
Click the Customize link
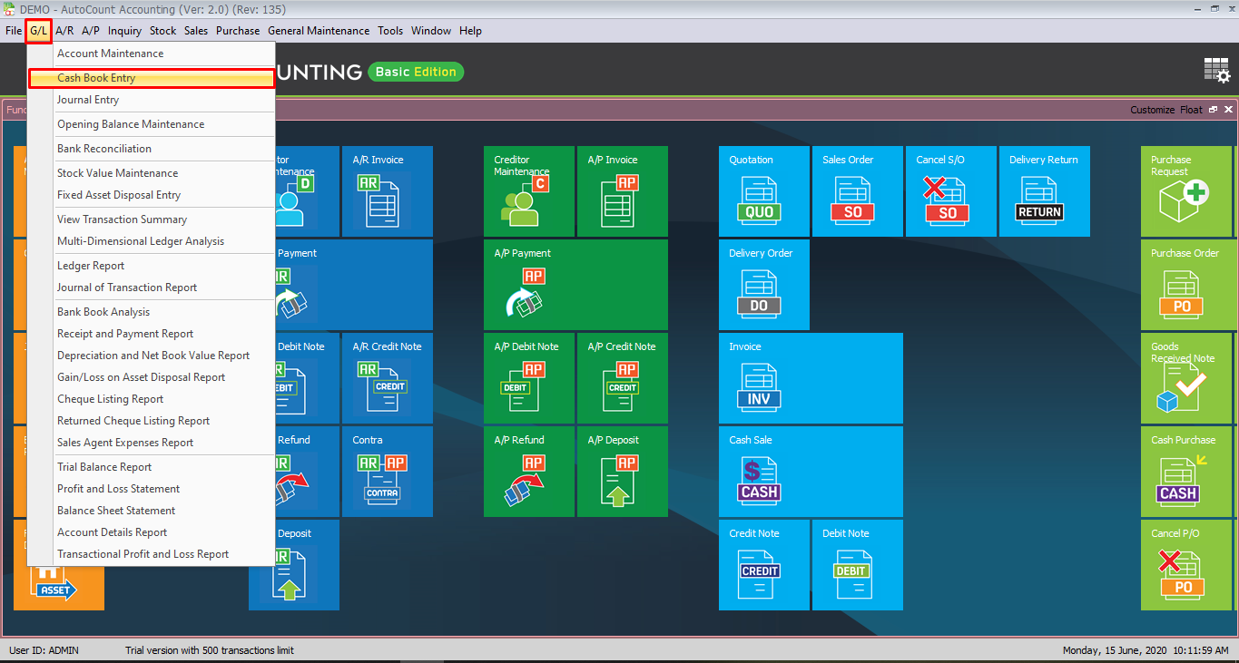click(x=1153, y=110)
